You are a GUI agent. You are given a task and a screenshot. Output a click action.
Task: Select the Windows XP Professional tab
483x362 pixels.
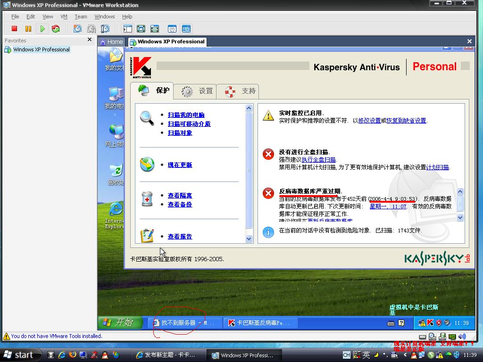coord(167,41)
